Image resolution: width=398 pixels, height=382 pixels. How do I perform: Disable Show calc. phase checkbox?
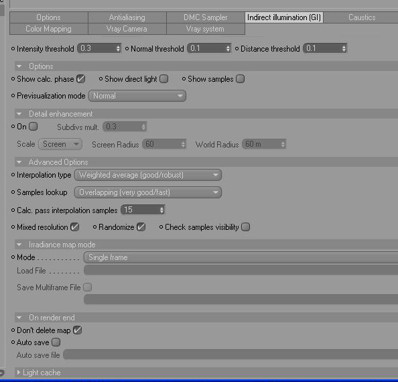(x=80, y=79)
